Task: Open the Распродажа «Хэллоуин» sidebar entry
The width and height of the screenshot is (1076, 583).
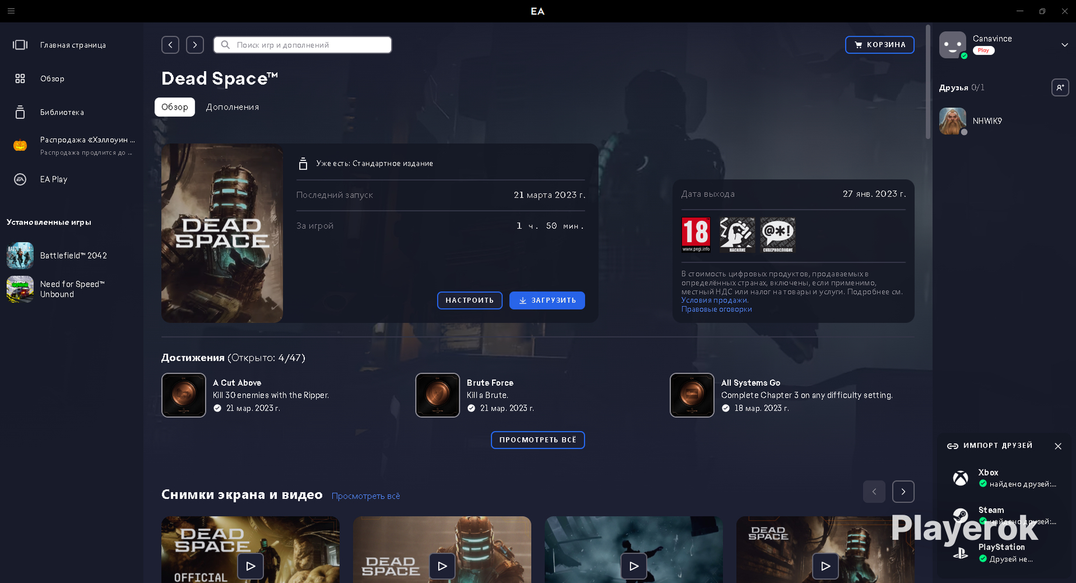Action: coord(72,146)
